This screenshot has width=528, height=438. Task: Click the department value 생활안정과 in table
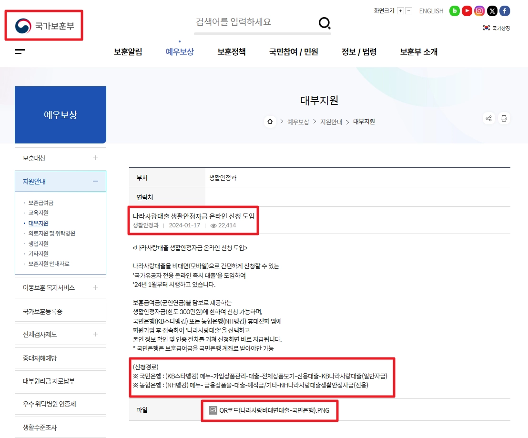(223, 178)
